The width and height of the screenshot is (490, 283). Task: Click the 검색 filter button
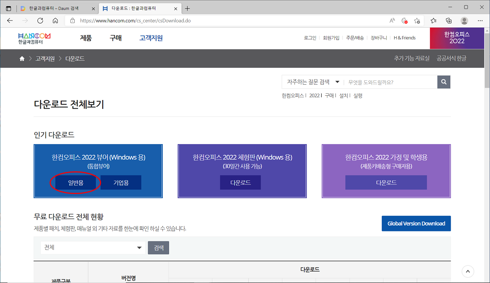pyautogui.click(x=158, y=248)
